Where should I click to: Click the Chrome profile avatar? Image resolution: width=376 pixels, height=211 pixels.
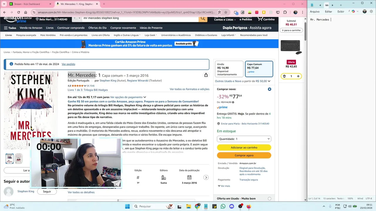(x=296, y=12)
